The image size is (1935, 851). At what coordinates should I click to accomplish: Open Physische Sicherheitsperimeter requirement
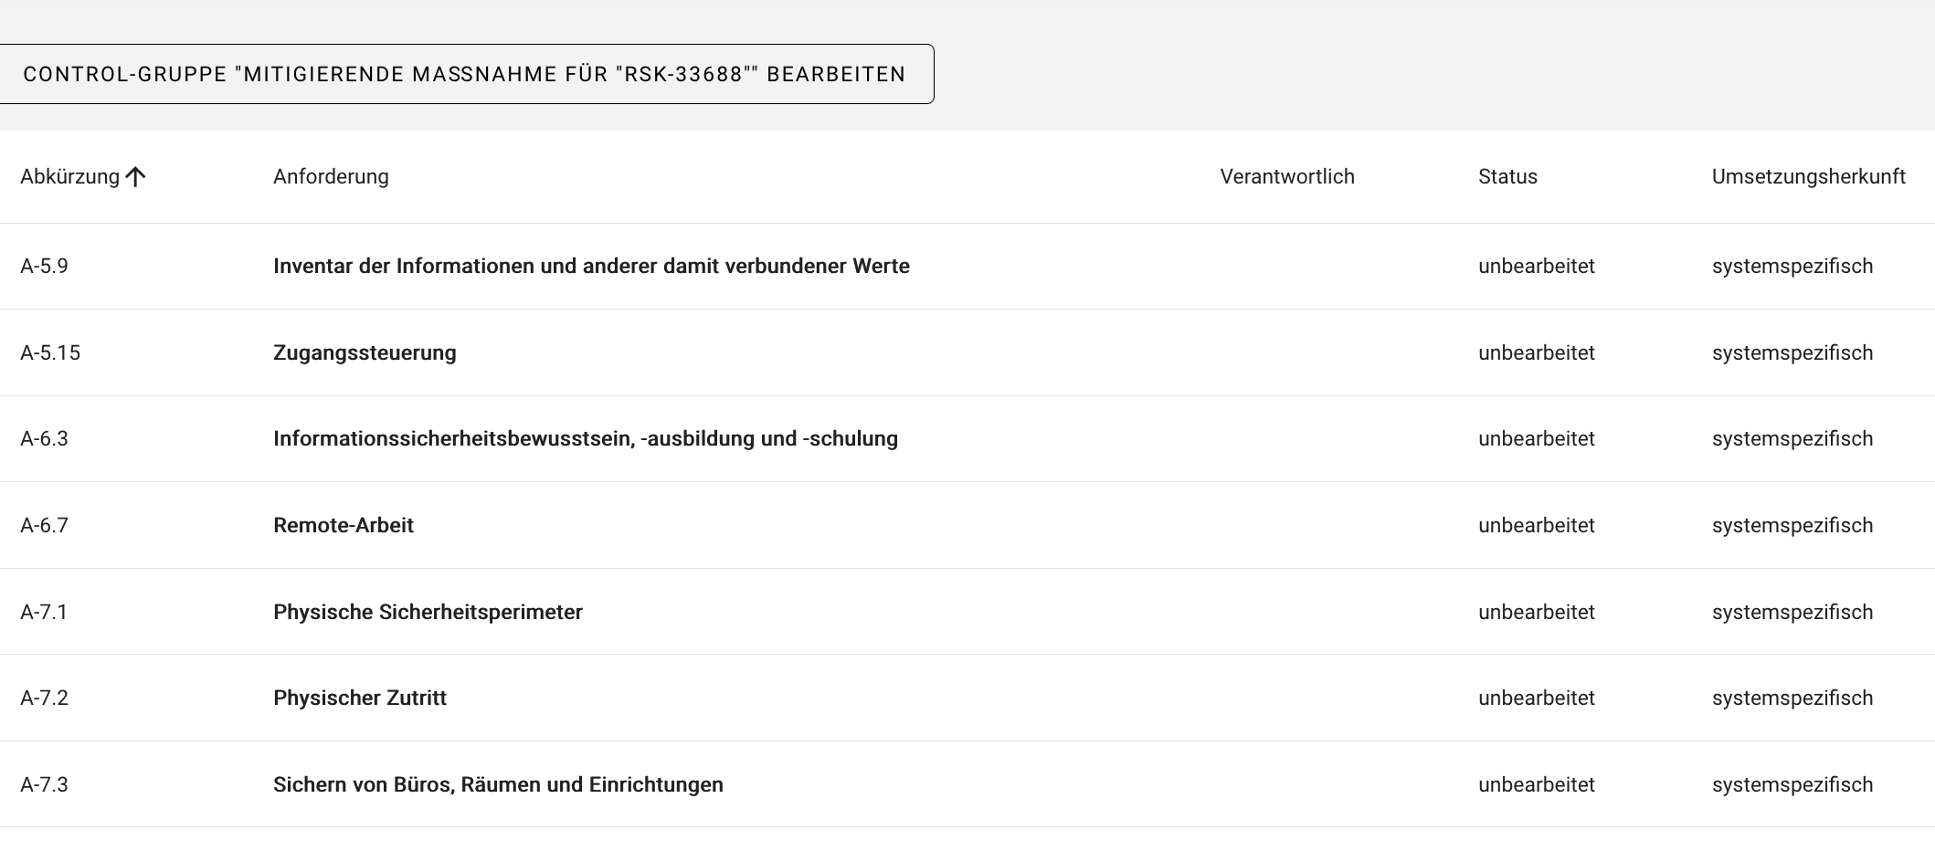(x=428, y=613)
